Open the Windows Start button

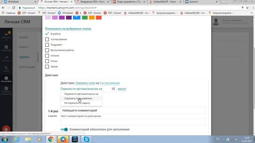coord(5,139)
